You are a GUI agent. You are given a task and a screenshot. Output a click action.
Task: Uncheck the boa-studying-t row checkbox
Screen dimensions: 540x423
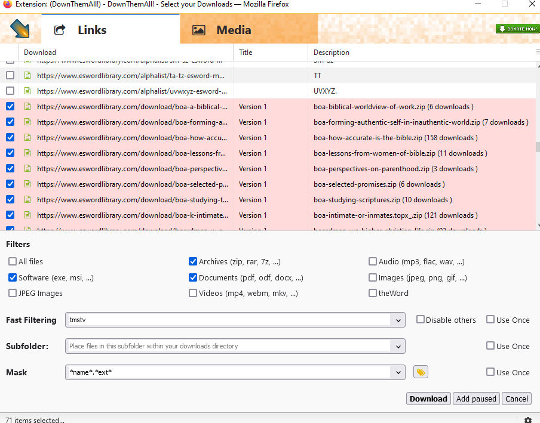tap(10, 199)
